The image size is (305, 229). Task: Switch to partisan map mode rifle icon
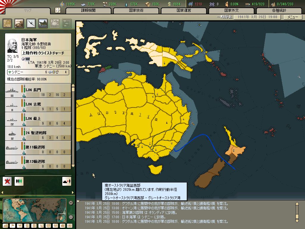point(41,226)
